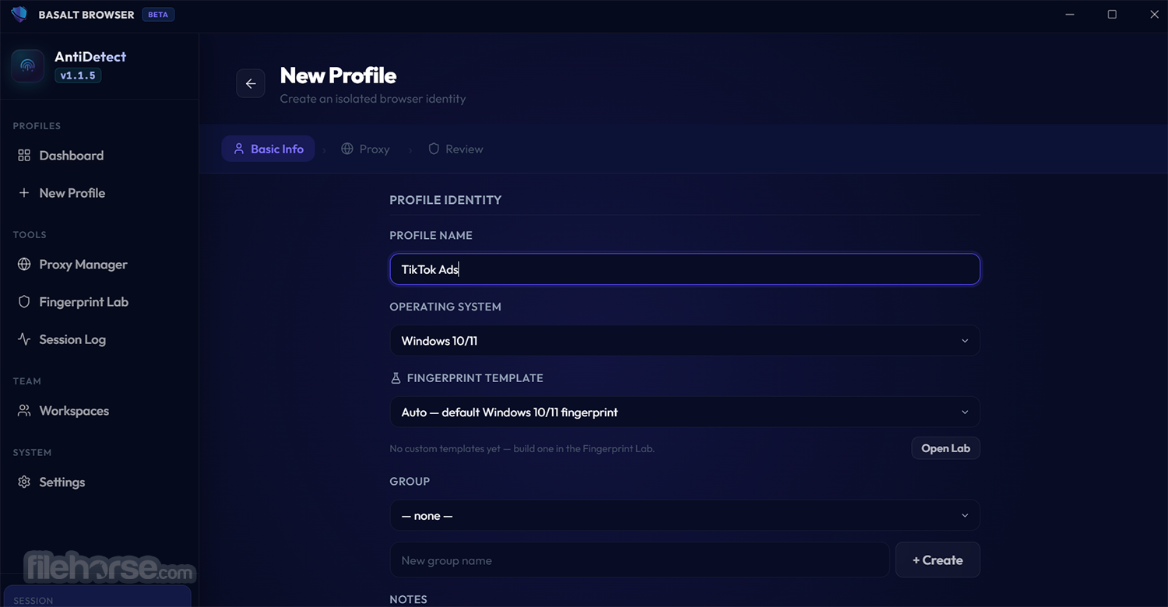
Task: Click the back arrow beside New Profile
Action: pyautogui.click(x=251, y=83)
